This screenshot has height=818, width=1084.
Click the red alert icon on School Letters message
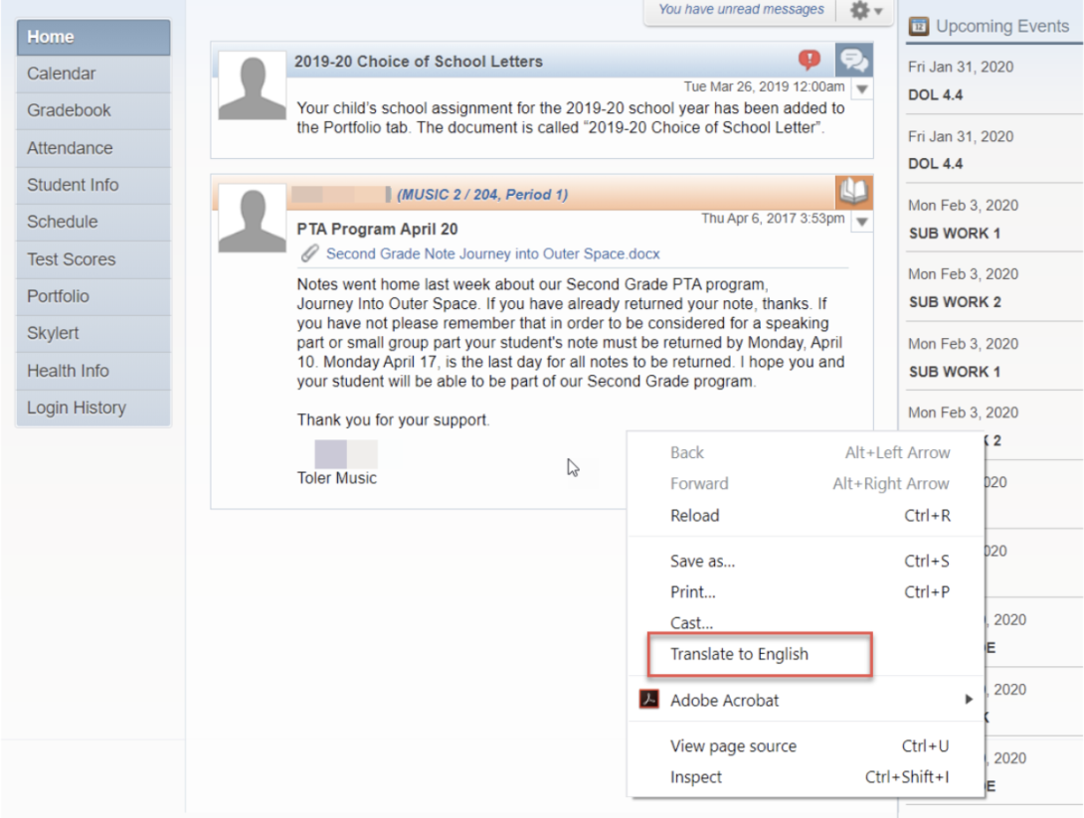pyautogui.click(x=810, y=60)
